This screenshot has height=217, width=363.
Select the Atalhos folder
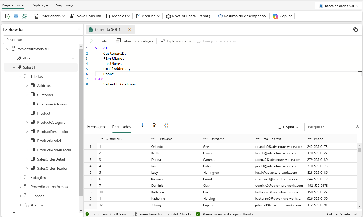coord(37,205)
